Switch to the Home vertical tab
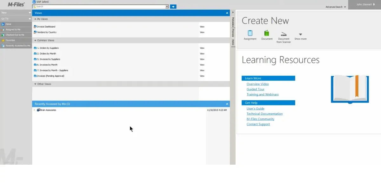The width and height of the screenshot is (381, 190). click(x=233, y=42)
